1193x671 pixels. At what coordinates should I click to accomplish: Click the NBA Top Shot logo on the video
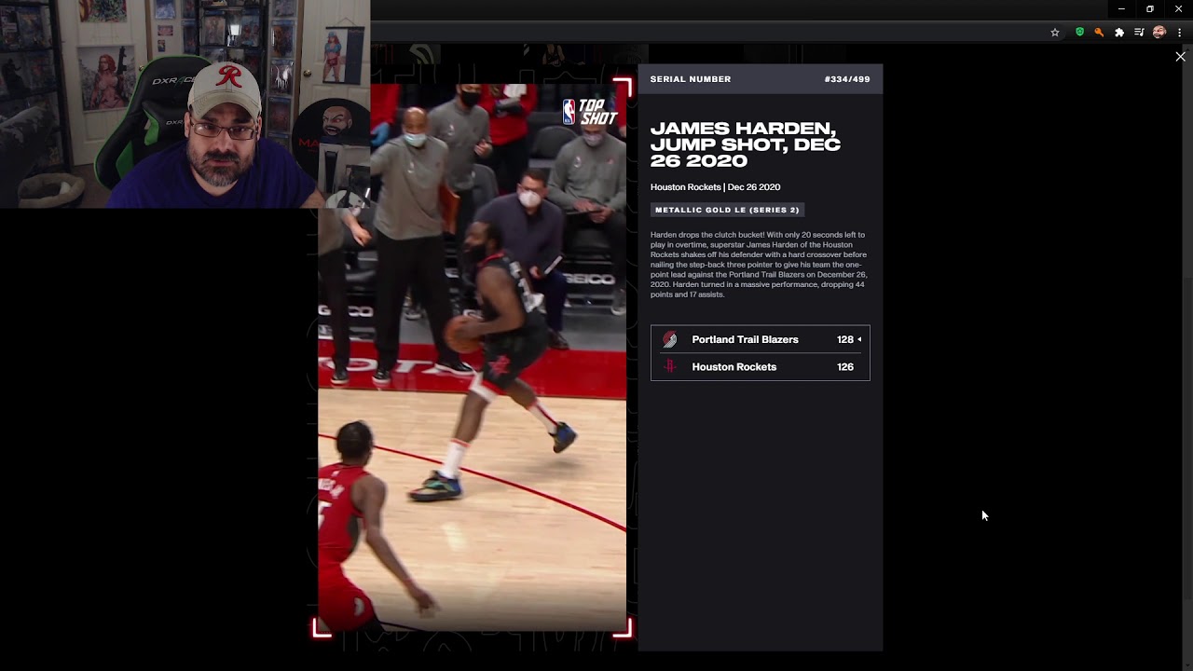(x=590, y=112)
